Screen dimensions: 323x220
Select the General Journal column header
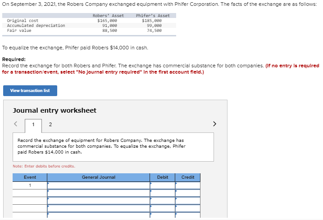(x=99, y=177)
